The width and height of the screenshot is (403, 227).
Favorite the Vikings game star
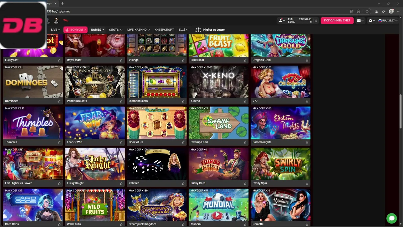pos(183,60)
